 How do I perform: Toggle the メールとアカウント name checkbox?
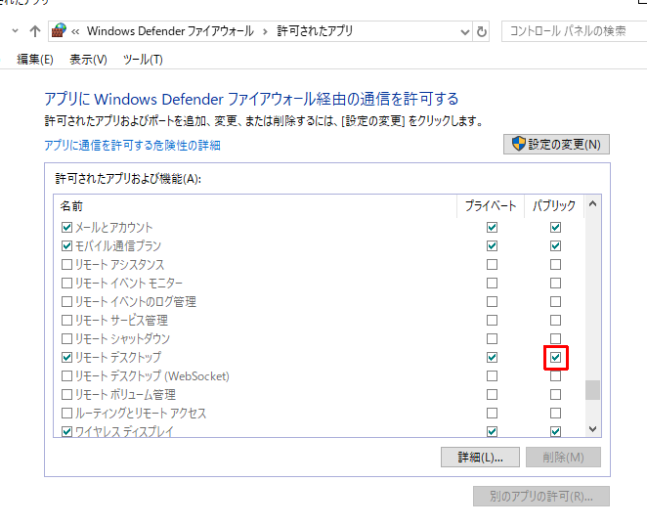click(66, 228)
